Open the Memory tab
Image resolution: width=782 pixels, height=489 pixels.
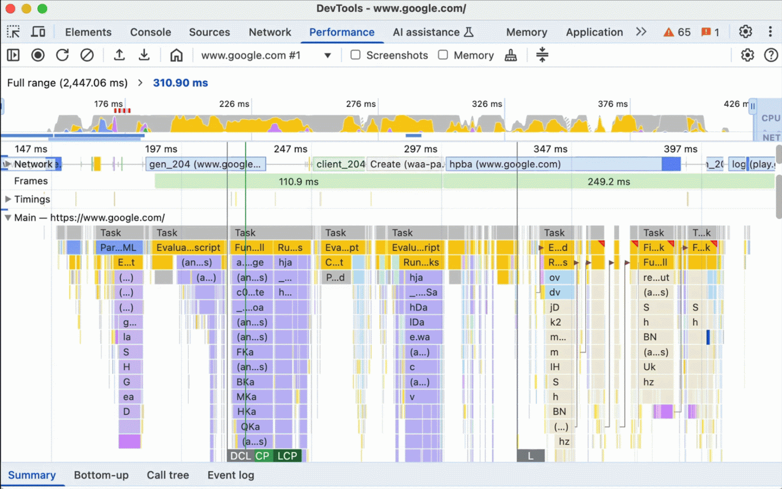point(526,32)
